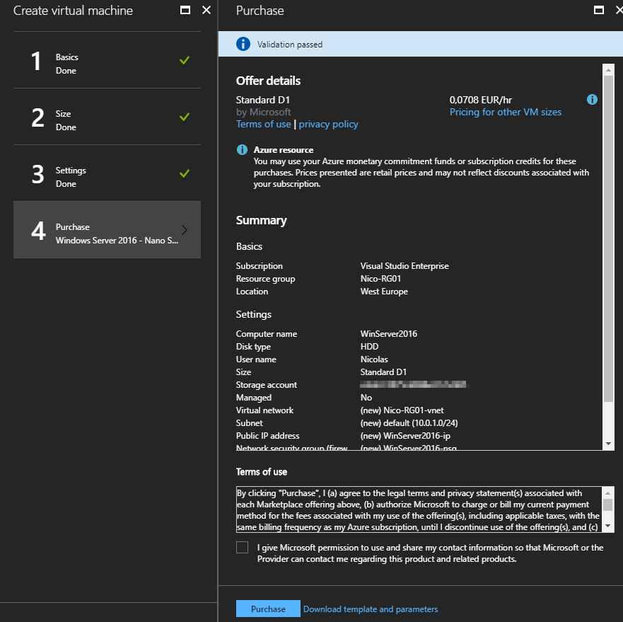Open step 1 Basics
Image resolution: width=623 pixels, height=622 pixels.
click(x=107, y=60)
